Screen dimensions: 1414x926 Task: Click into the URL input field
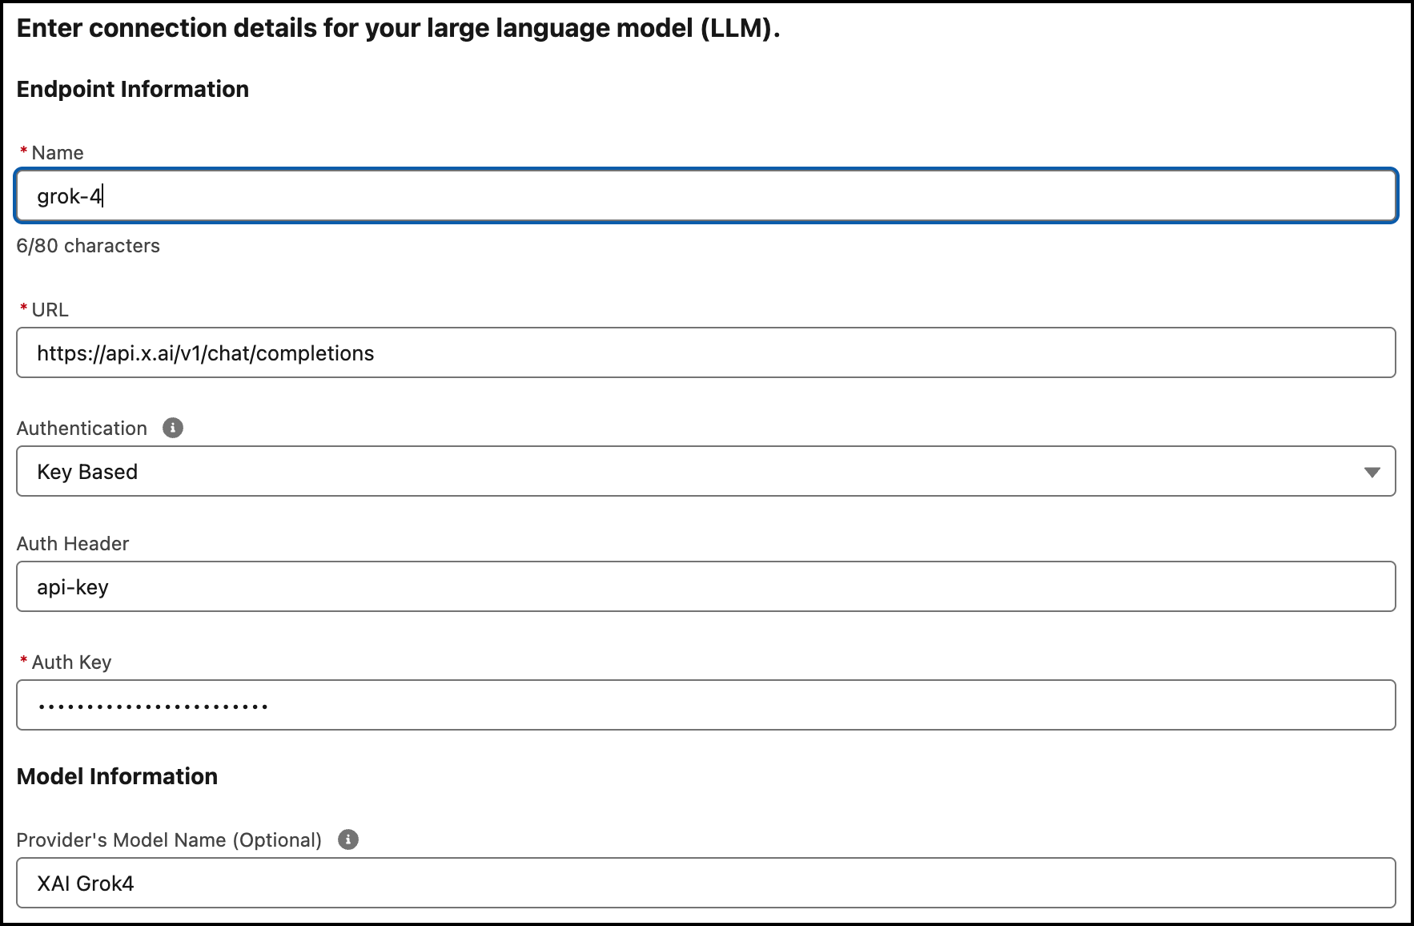point(706,352)
